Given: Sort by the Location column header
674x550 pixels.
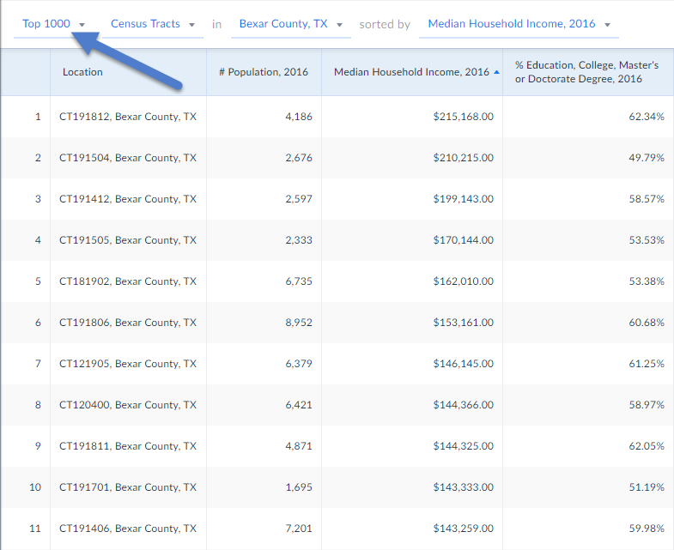Looking at the screenshot, I should tap(82, 72).
